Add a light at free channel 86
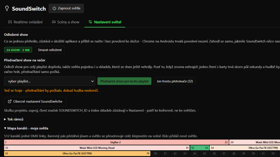Screen dimensions: 280x157 click(x=214, y=154)
